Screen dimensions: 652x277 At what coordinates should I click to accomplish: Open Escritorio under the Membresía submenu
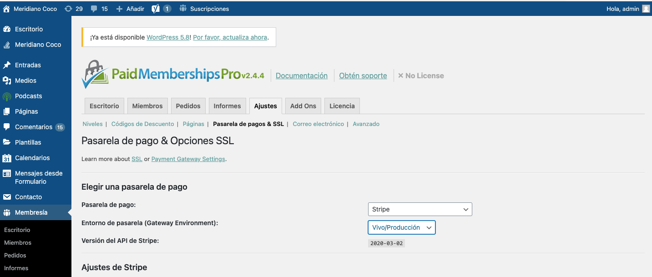[17, 230]
